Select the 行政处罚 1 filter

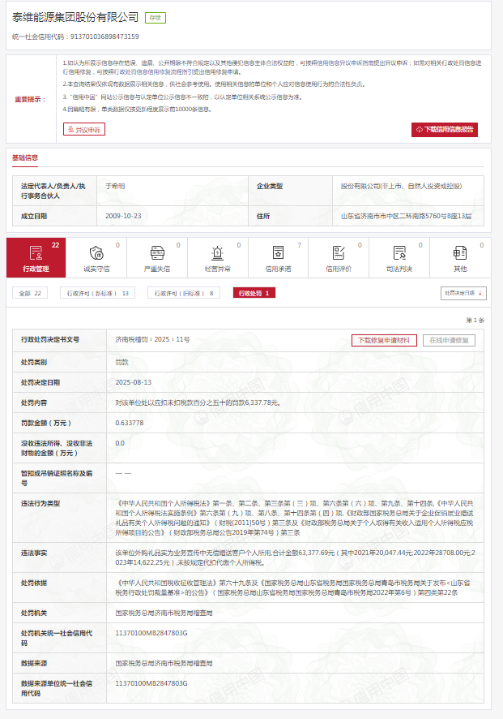click(254, 293)
